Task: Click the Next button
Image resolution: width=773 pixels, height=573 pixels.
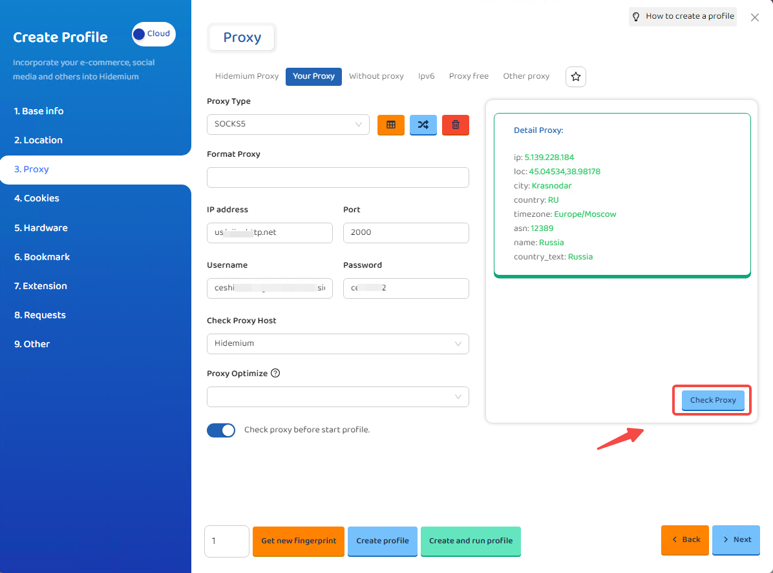Action: pyautogui.click(x=736, y=539)
